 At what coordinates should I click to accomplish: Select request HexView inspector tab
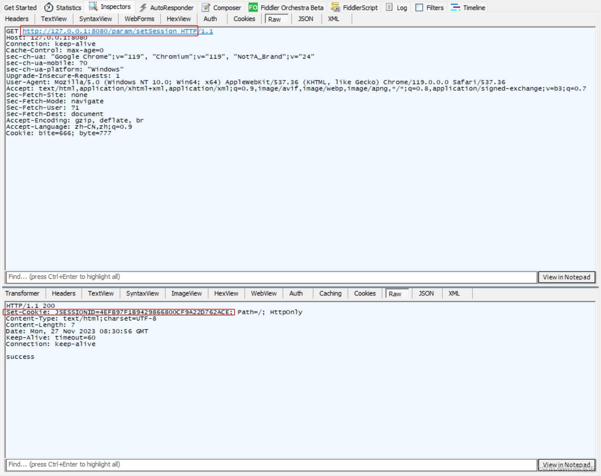coord(179,19)
